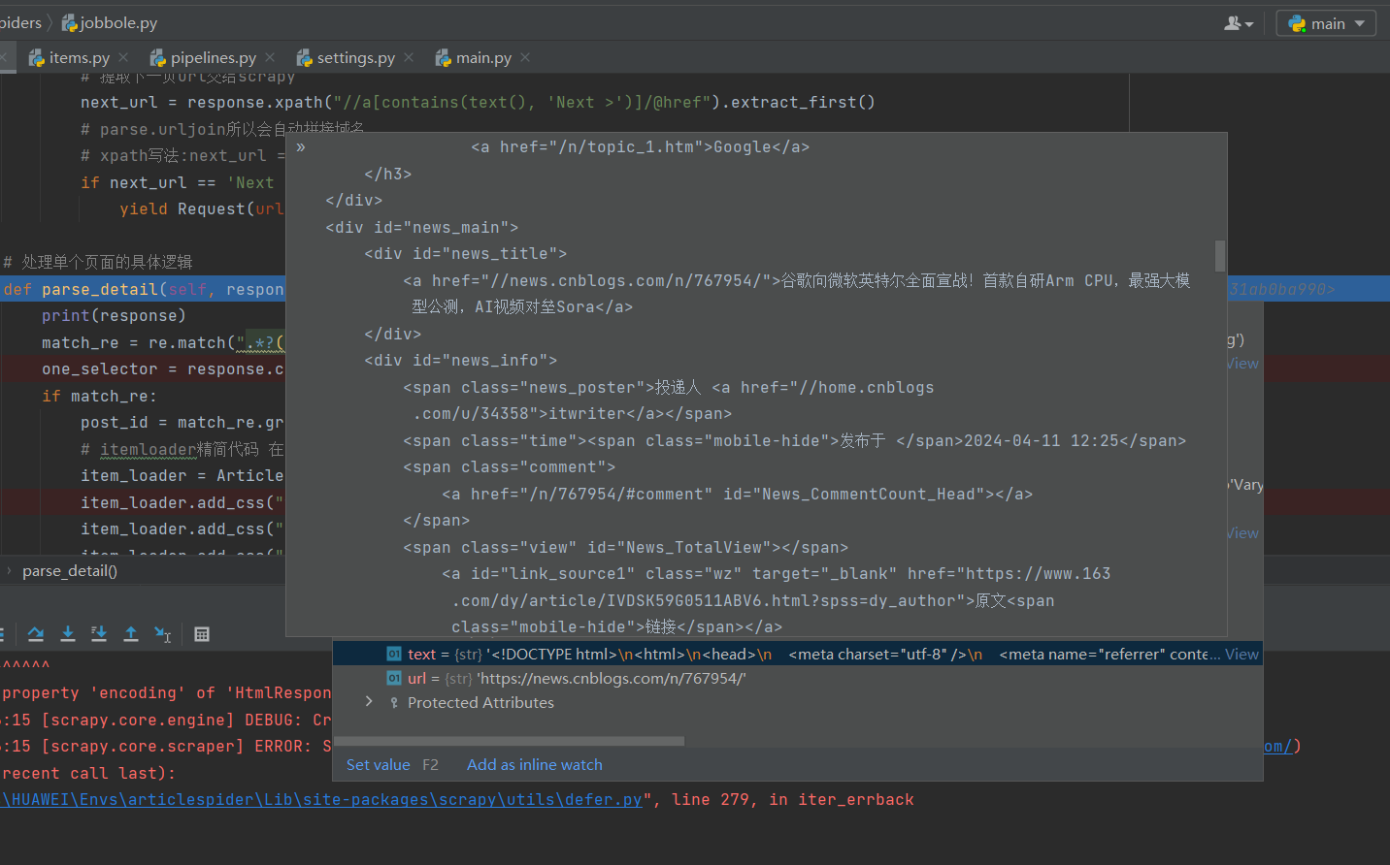The width and height of the screenshot is (1390, 865).
Task: Click the News_TotalView span line in popup
Action: point(626,548)
